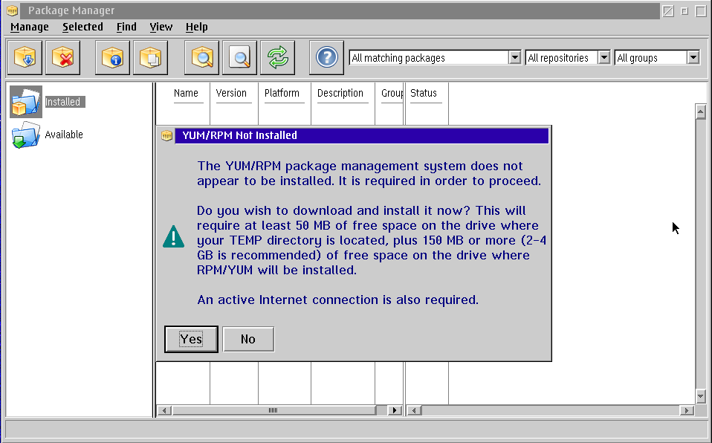Click the remove package toolbar icon
712x443 pixels.
pos(62,57)
